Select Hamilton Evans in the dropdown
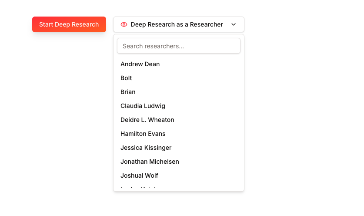 (143, 134)
